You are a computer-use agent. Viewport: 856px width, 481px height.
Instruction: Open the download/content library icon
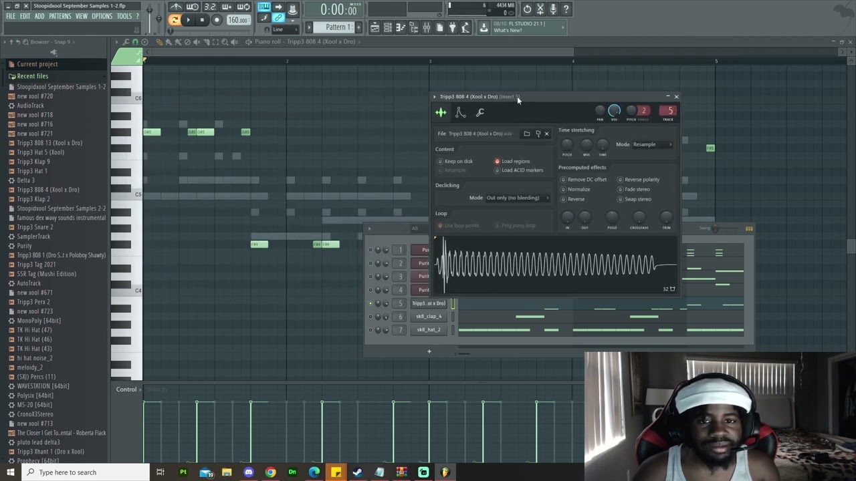pos(484,27)
